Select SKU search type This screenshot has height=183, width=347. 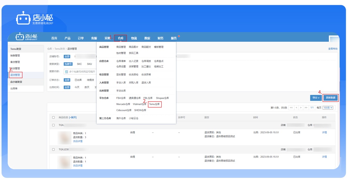coord(89,64)
